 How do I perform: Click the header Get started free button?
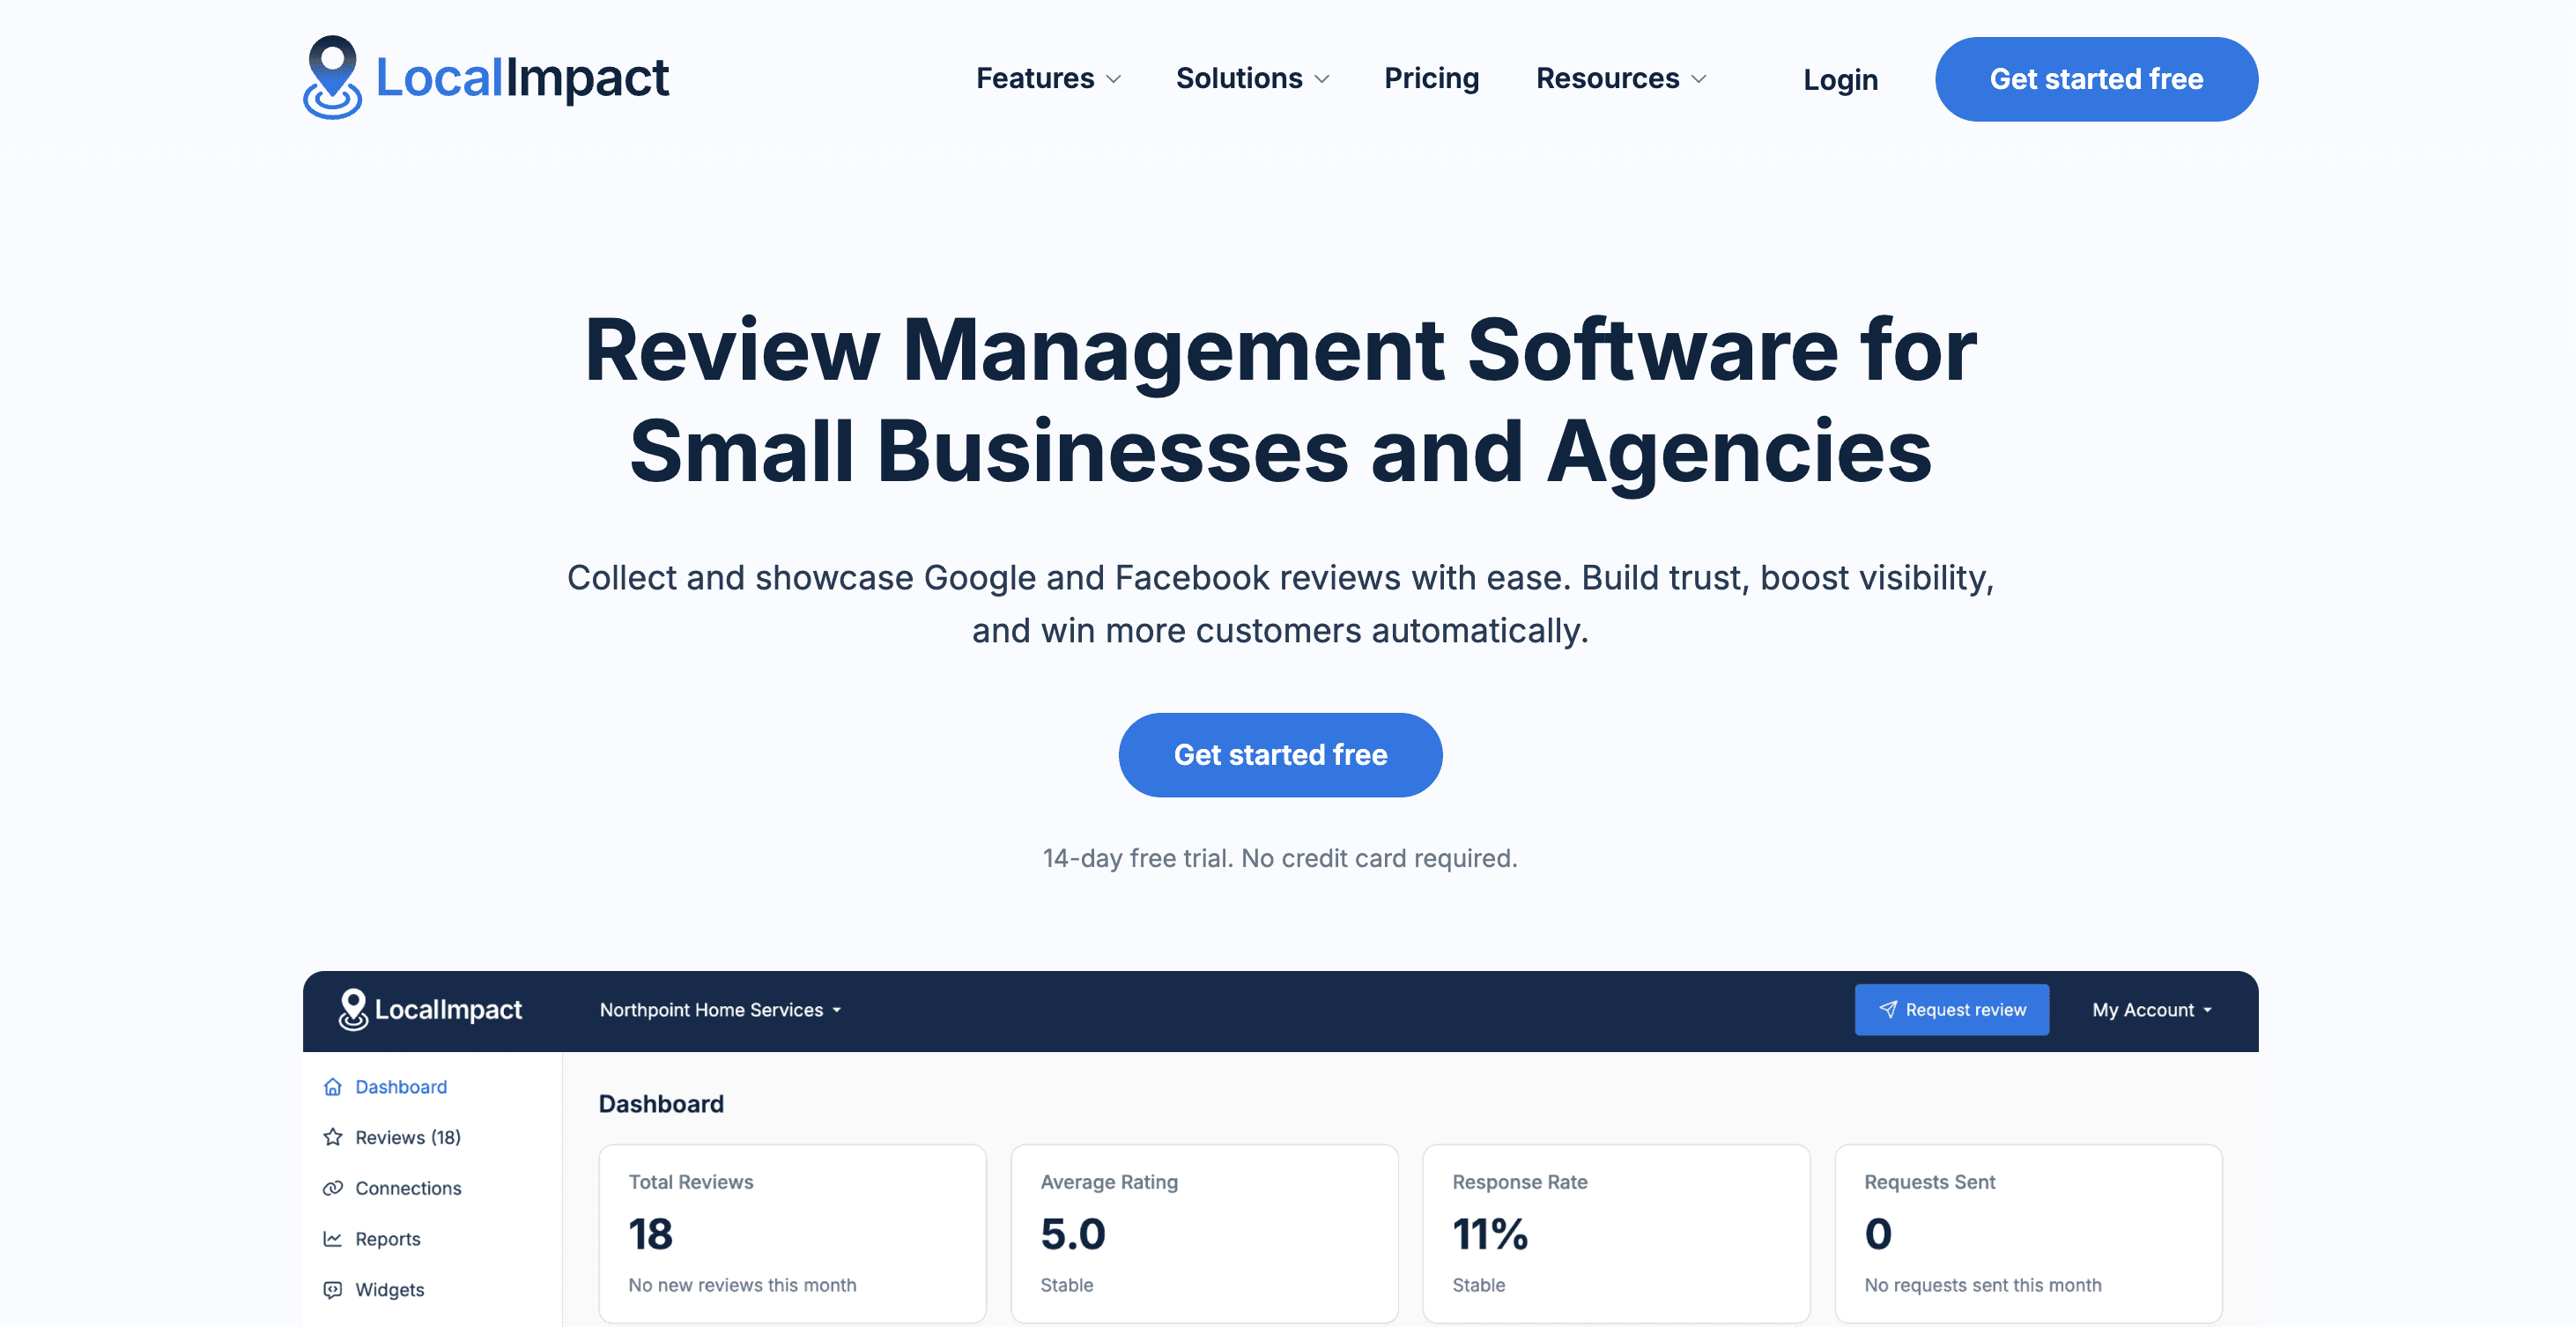2096,79
